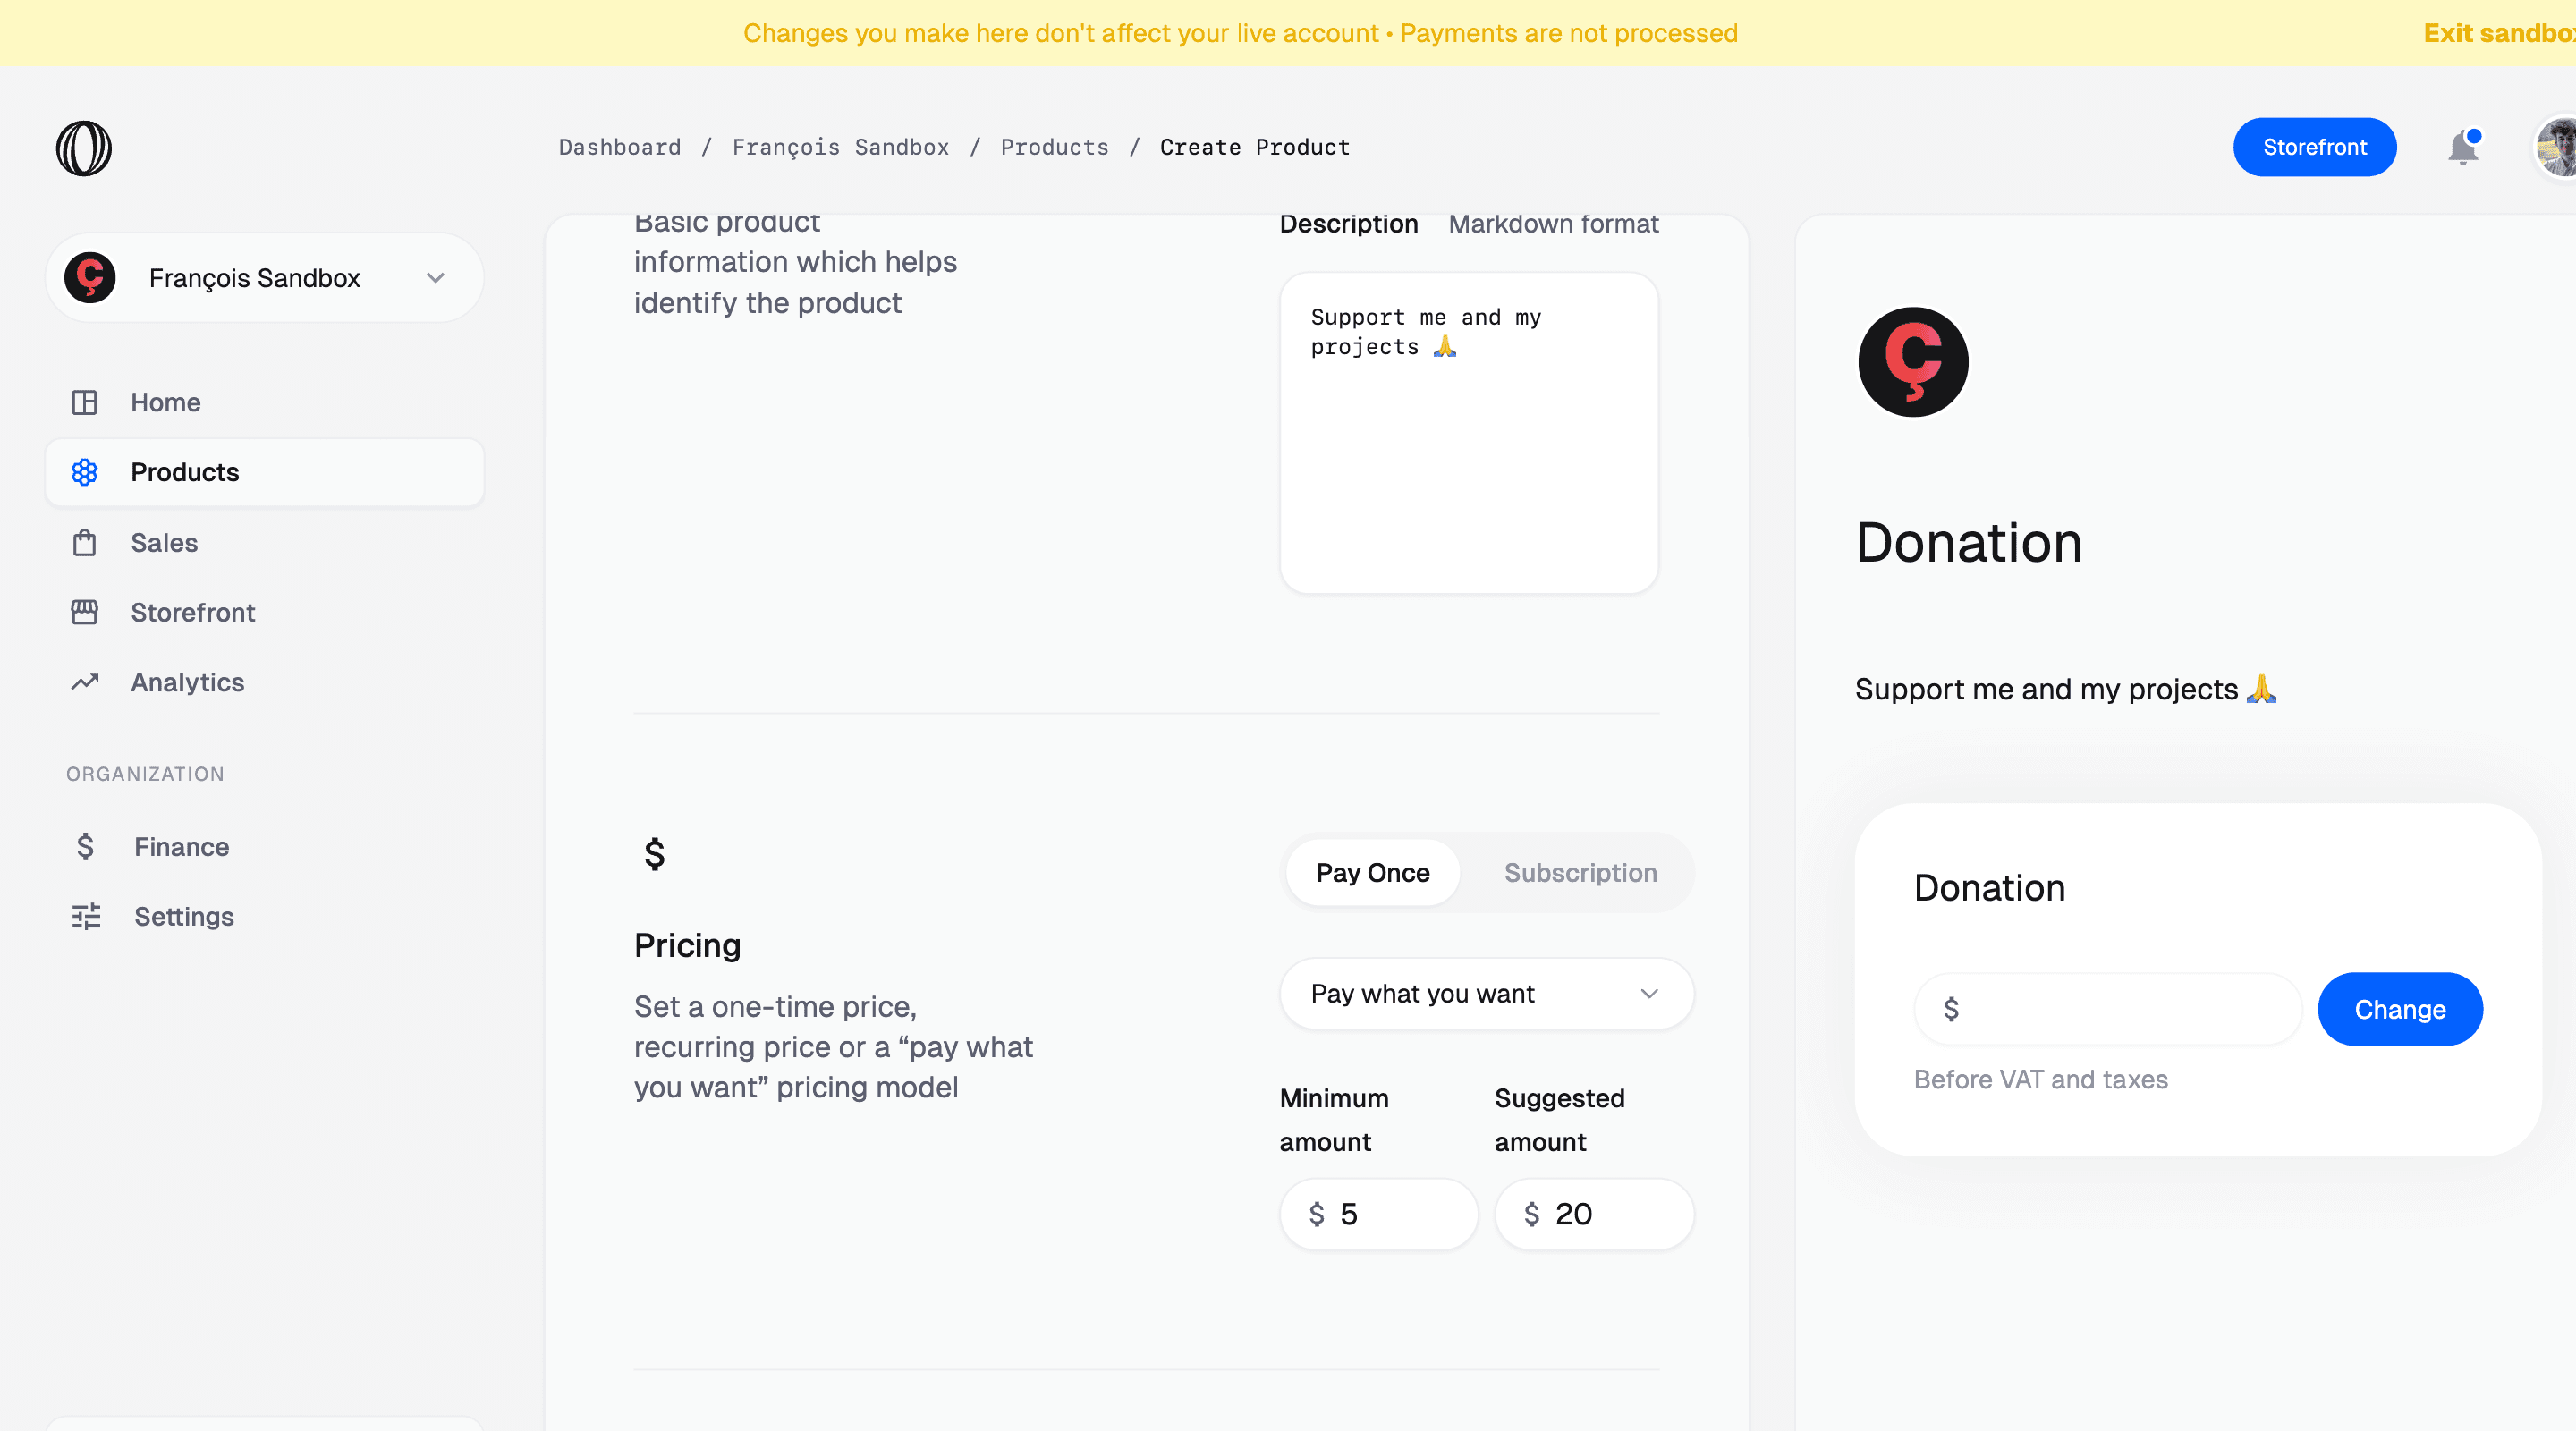Click the Change button in preview
Image resolution: width=2576 pixels, height=1431 pixels.
(x=2400, y=1009)
